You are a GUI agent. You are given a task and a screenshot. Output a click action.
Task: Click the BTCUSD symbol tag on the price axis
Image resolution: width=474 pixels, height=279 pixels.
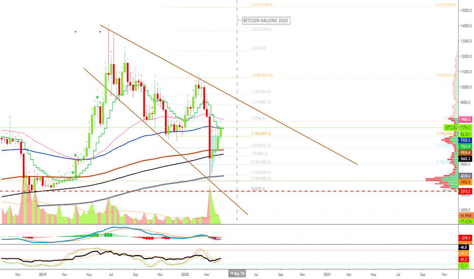(x=451, y=128)
